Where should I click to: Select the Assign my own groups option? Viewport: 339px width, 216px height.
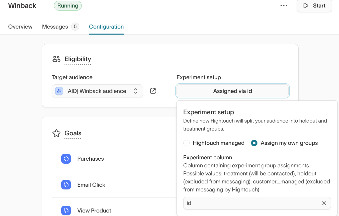(x=254, y=143)
